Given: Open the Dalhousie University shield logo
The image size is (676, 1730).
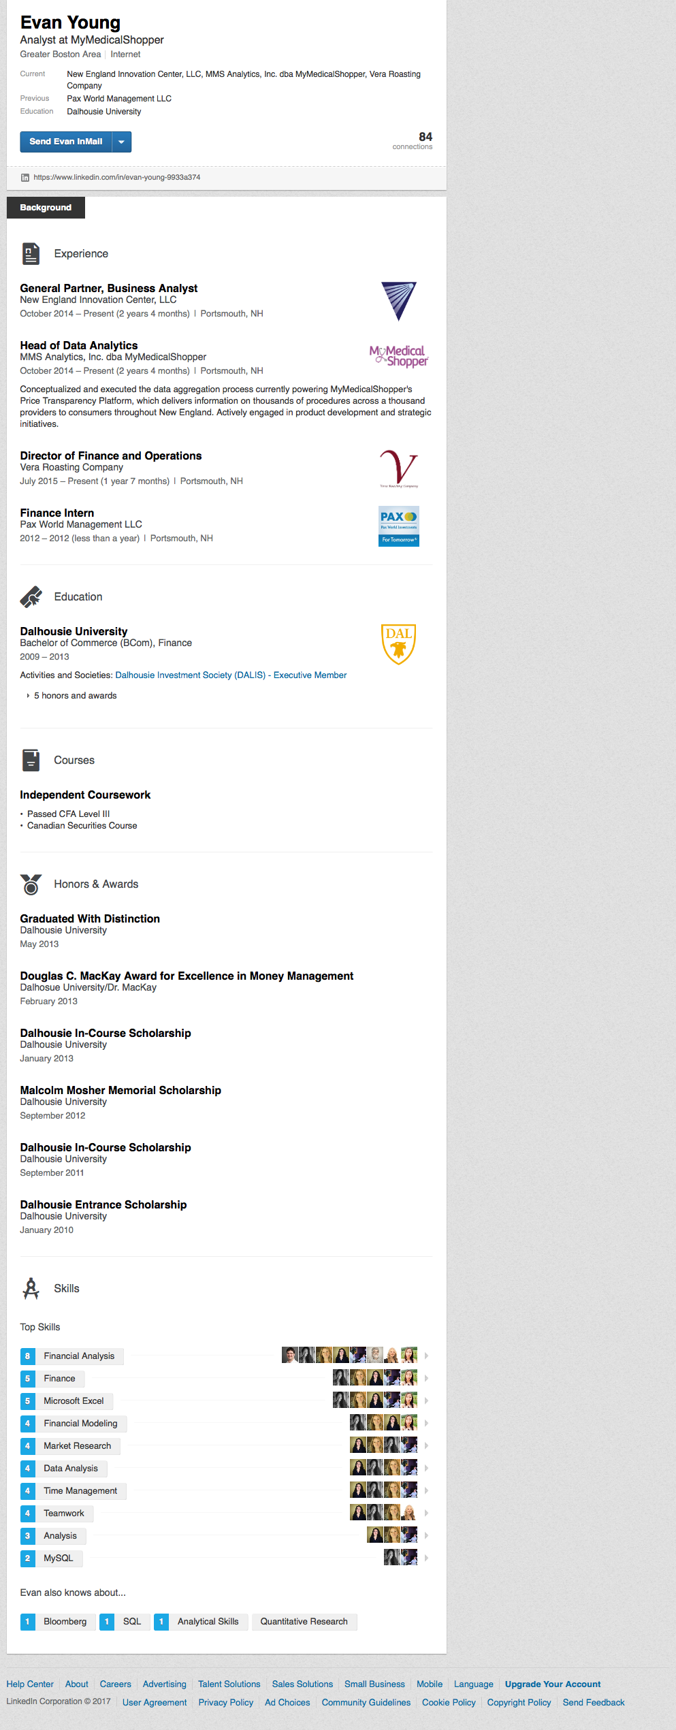Looking at the screenshot, I should (x=399, y=644).
